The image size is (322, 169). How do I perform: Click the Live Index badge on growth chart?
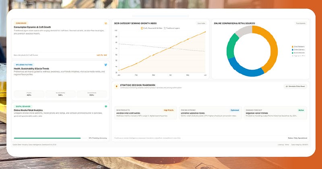(201, 23)
